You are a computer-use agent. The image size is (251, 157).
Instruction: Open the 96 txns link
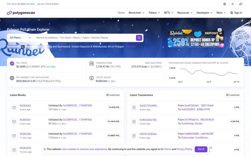[52, 124]
